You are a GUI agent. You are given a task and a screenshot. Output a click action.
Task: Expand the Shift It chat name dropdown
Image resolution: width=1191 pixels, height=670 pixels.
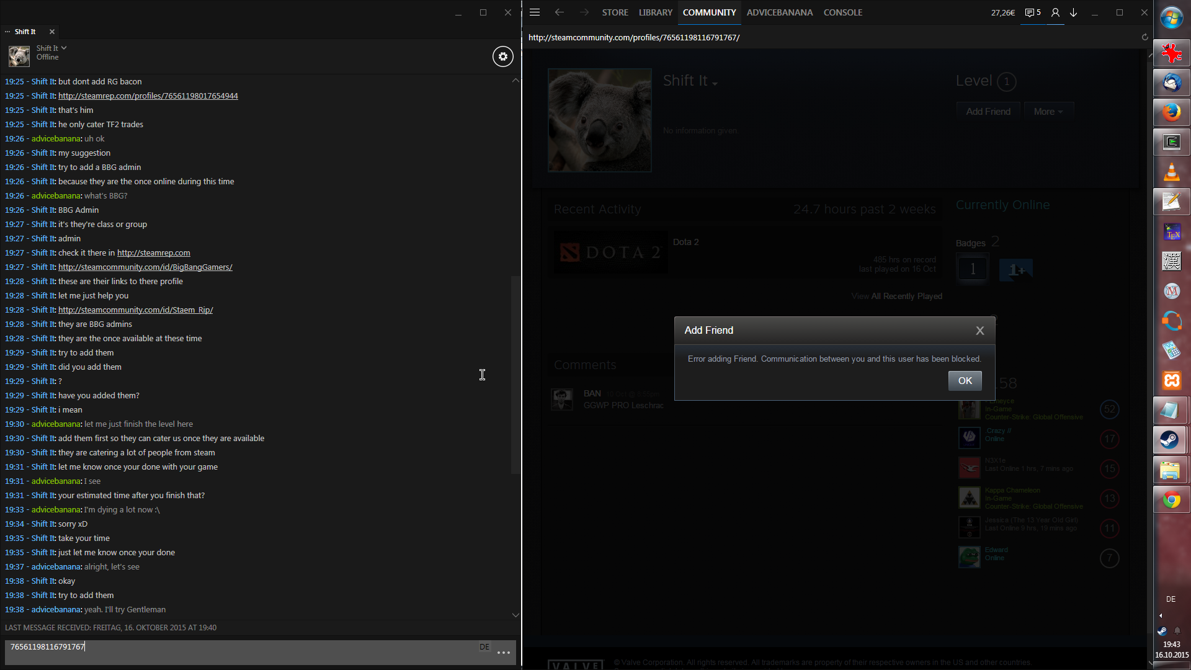(64, 48)
